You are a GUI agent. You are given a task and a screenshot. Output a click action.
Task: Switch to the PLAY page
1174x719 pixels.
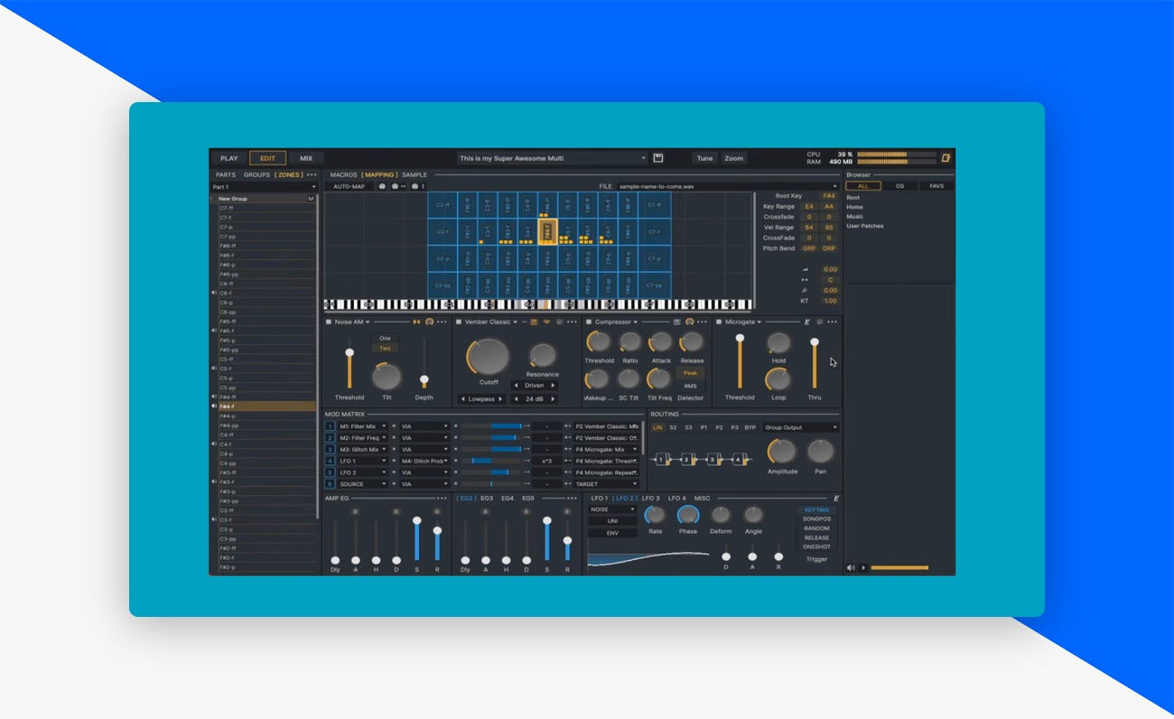pyautogui.click(x=229, y=158)
